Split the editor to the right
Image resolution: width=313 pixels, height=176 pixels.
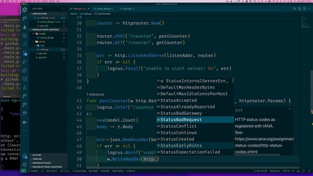coord(304,9)
